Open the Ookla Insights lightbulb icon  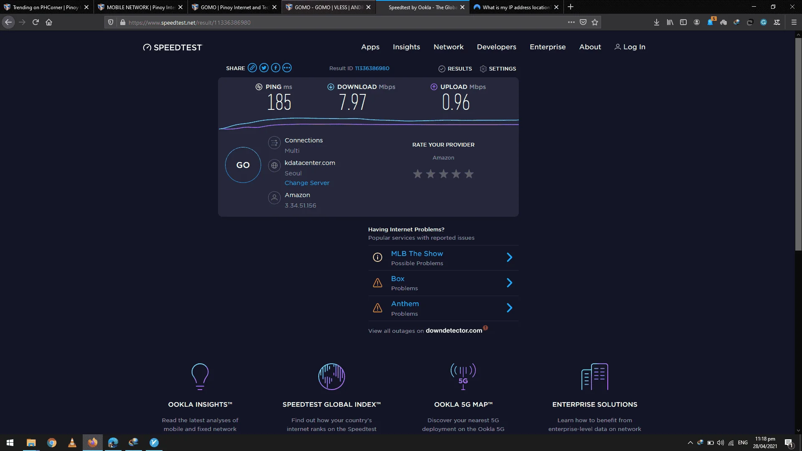(x=200, y=377)
